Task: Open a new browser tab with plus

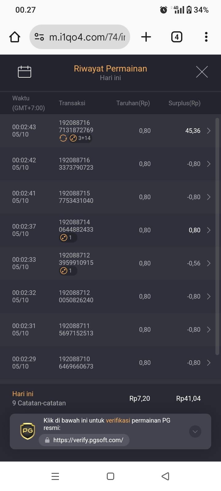Action: [x=146, y=37]
